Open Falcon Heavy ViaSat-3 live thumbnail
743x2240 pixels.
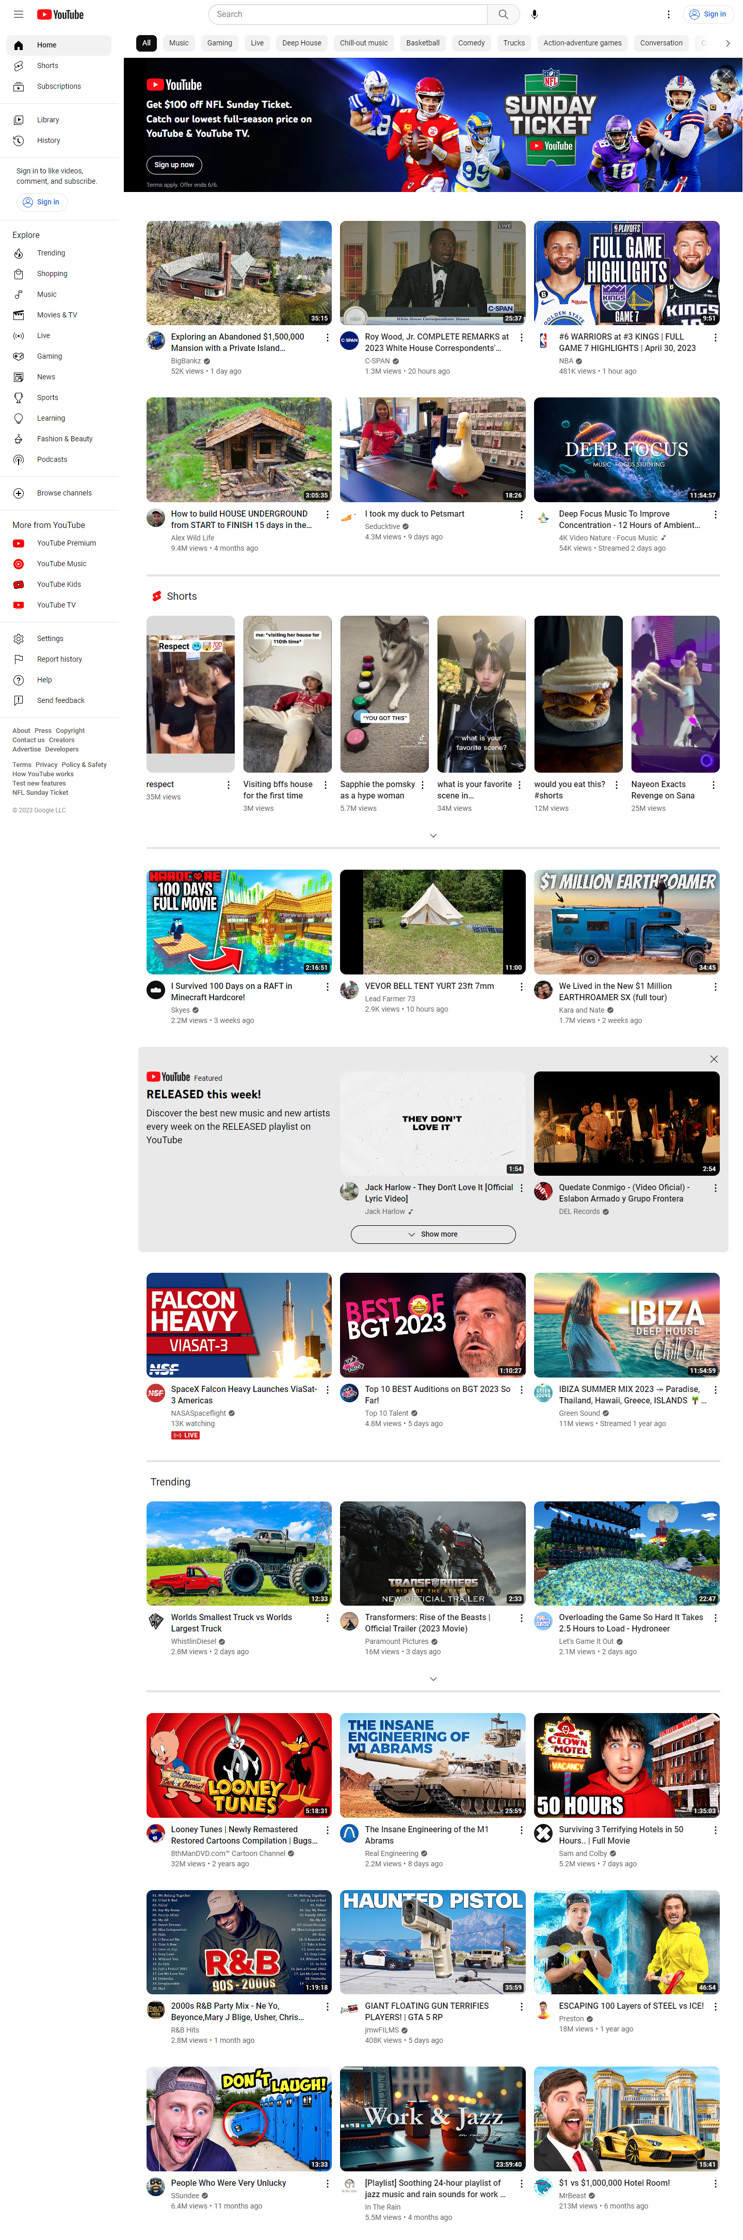[x=239, y=1325]
